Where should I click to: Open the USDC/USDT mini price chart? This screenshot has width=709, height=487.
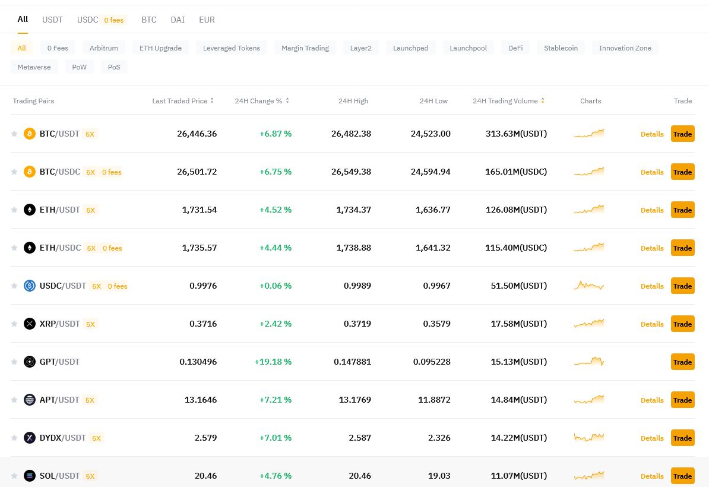click(x=588, y=285)
